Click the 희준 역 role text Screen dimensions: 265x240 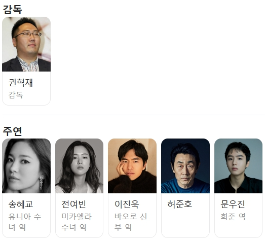tap(233, 217)
